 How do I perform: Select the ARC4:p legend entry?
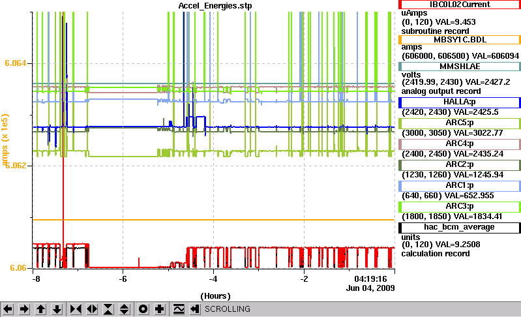(x=460, y=144)
